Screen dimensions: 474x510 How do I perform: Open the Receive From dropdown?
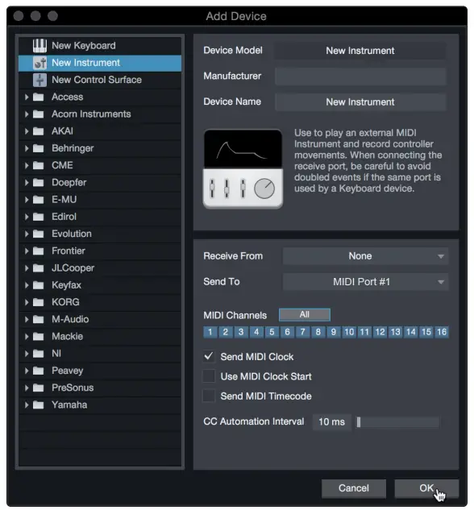pos(366,256)
